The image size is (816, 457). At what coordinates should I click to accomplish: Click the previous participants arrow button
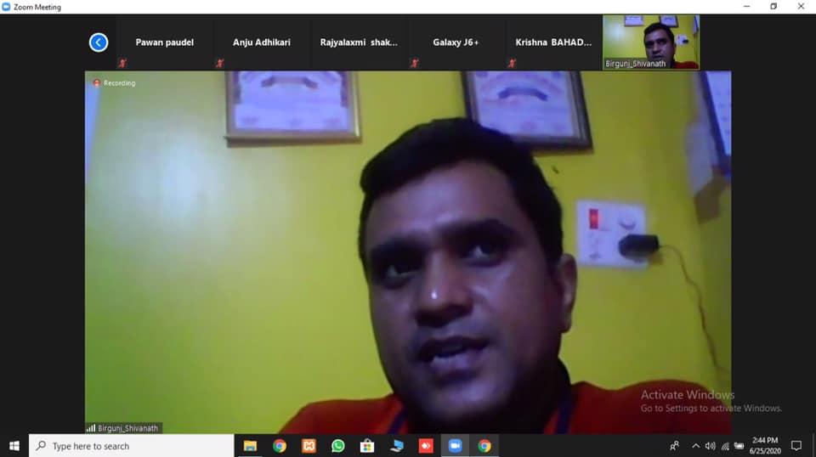[99, 42]
